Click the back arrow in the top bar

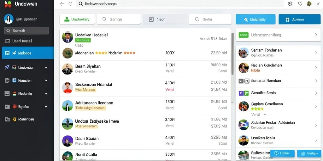pos(62,4)
